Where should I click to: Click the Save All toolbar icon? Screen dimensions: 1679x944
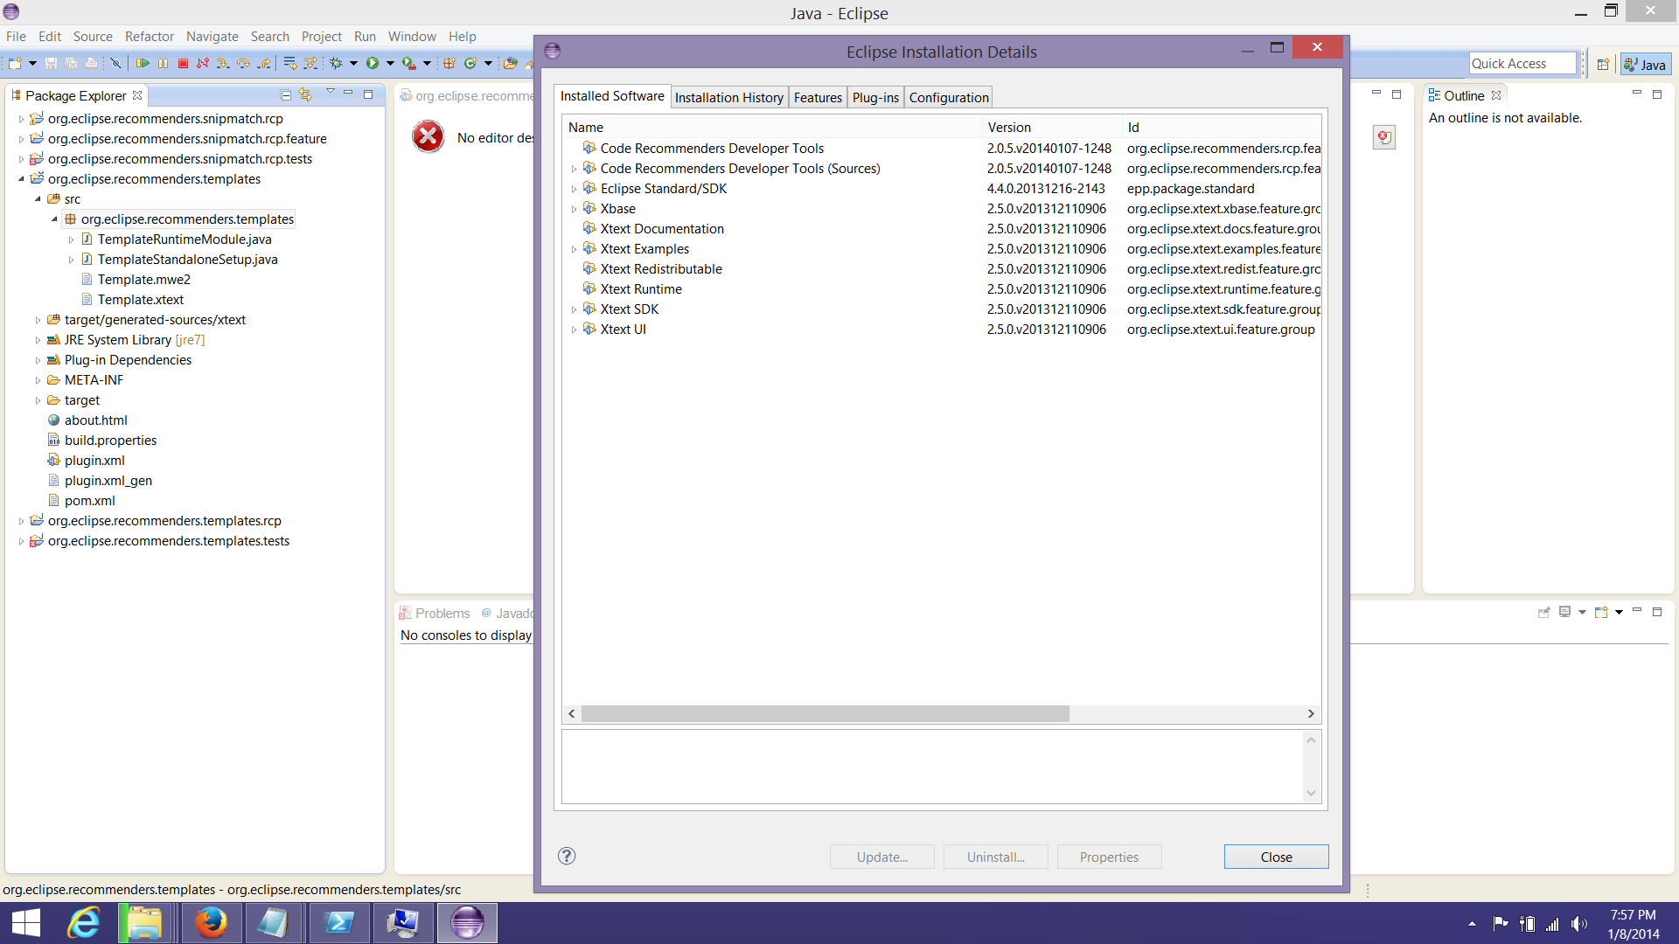coord(71,63)
